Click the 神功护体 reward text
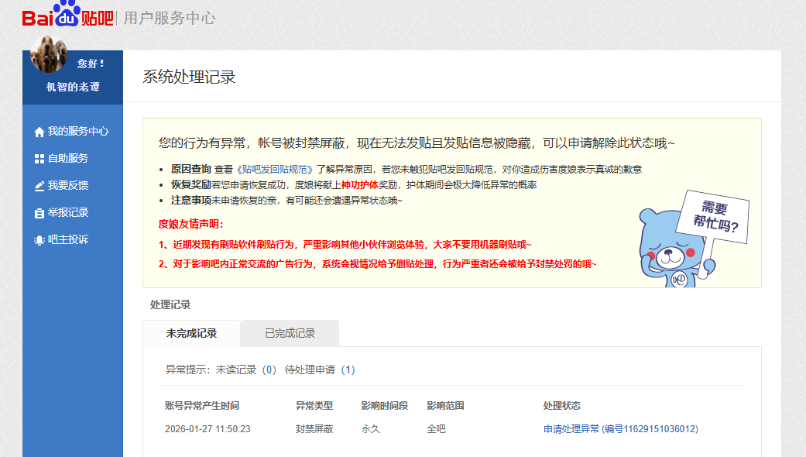 pyautogui.click(x=359, y=185)
